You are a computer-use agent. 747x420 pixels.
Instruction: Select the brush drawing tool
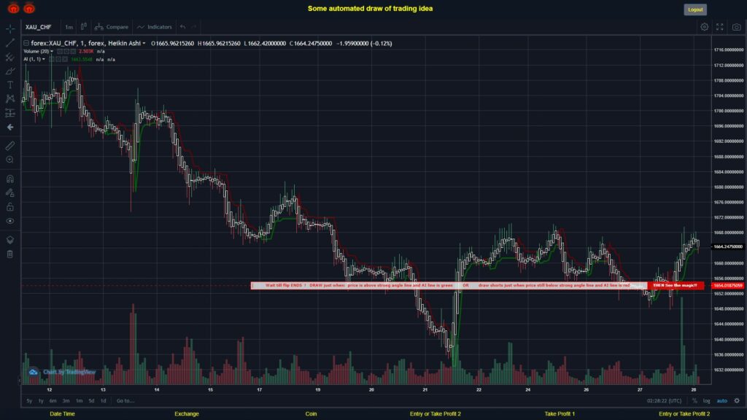tap(10, 71)
